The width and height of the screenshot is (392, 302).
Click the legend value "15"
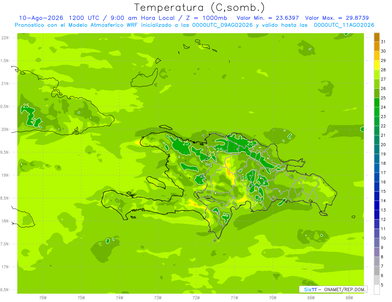pos(384,192)
